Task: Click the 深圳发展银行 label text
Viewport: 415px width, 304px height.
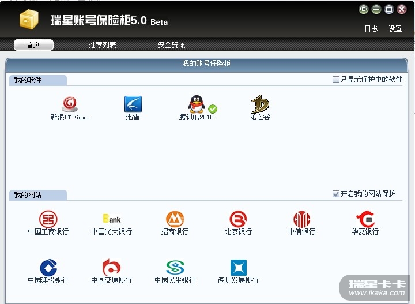Action: click(238, 280)
